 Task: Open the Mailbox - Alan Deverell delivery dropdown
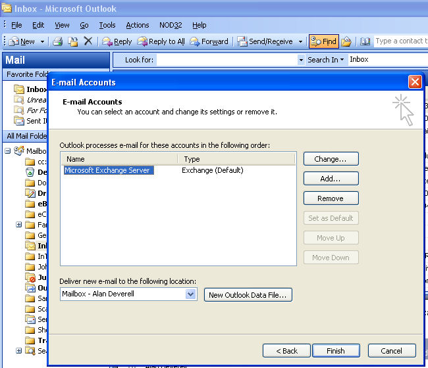(190, 294)
